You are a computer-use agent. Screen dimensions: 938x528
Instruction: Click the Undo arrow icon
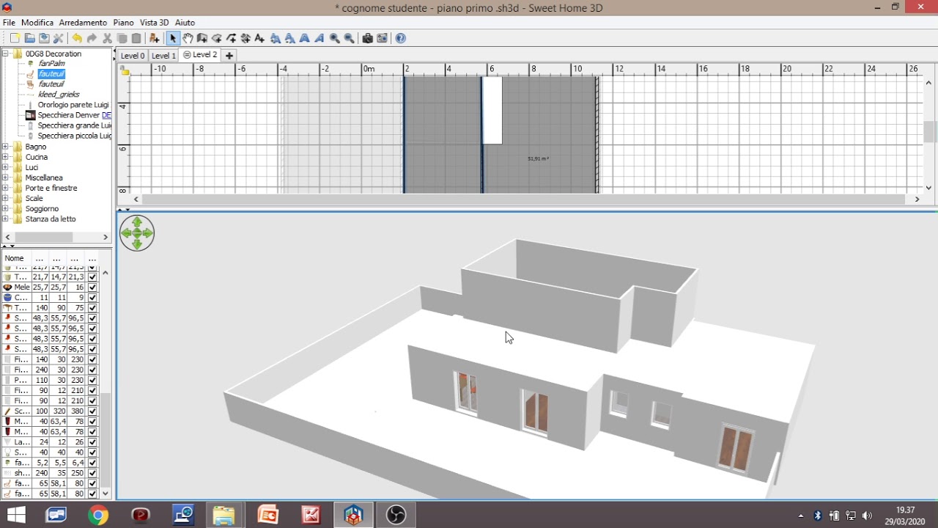coord(77,38)
